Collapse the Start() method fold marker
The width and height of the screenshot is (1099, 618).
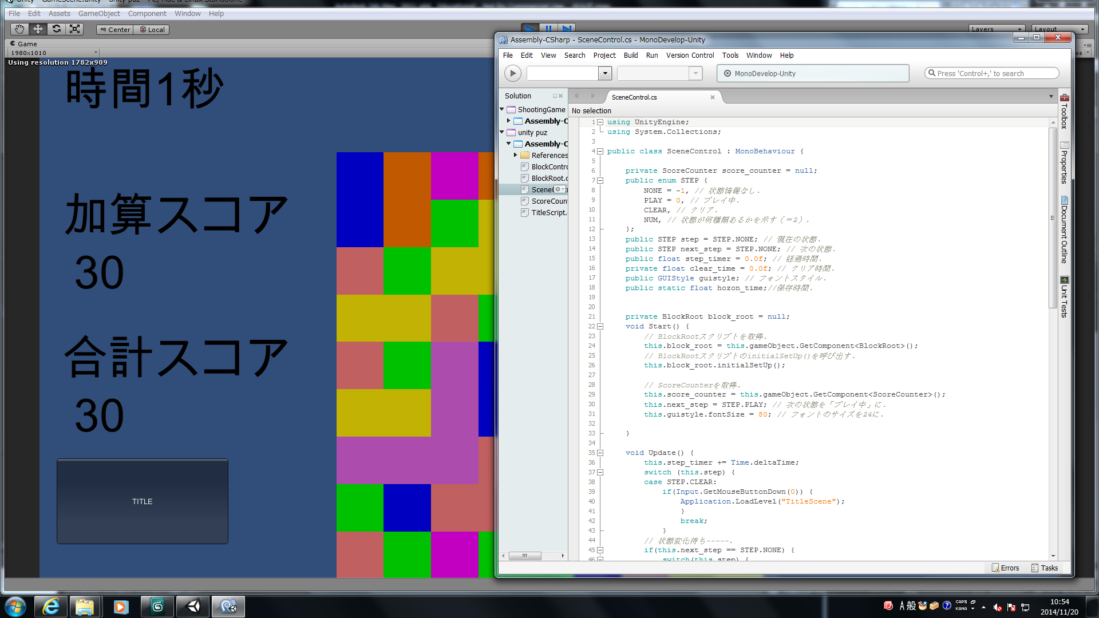point(600,327)
